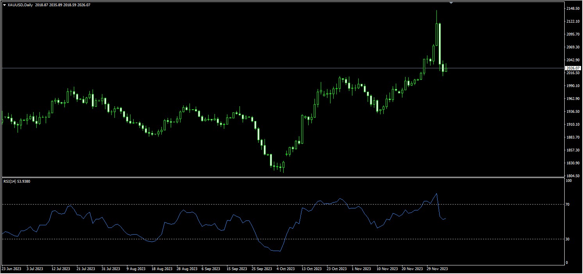Click the RSI line peak above 70
Viewport: 583px width, 274px height.
click(x=436, y=194)
